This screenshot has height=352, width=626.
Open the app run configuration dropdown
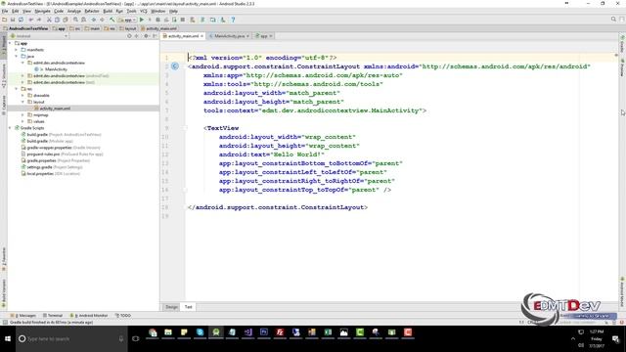pos(127,20)
